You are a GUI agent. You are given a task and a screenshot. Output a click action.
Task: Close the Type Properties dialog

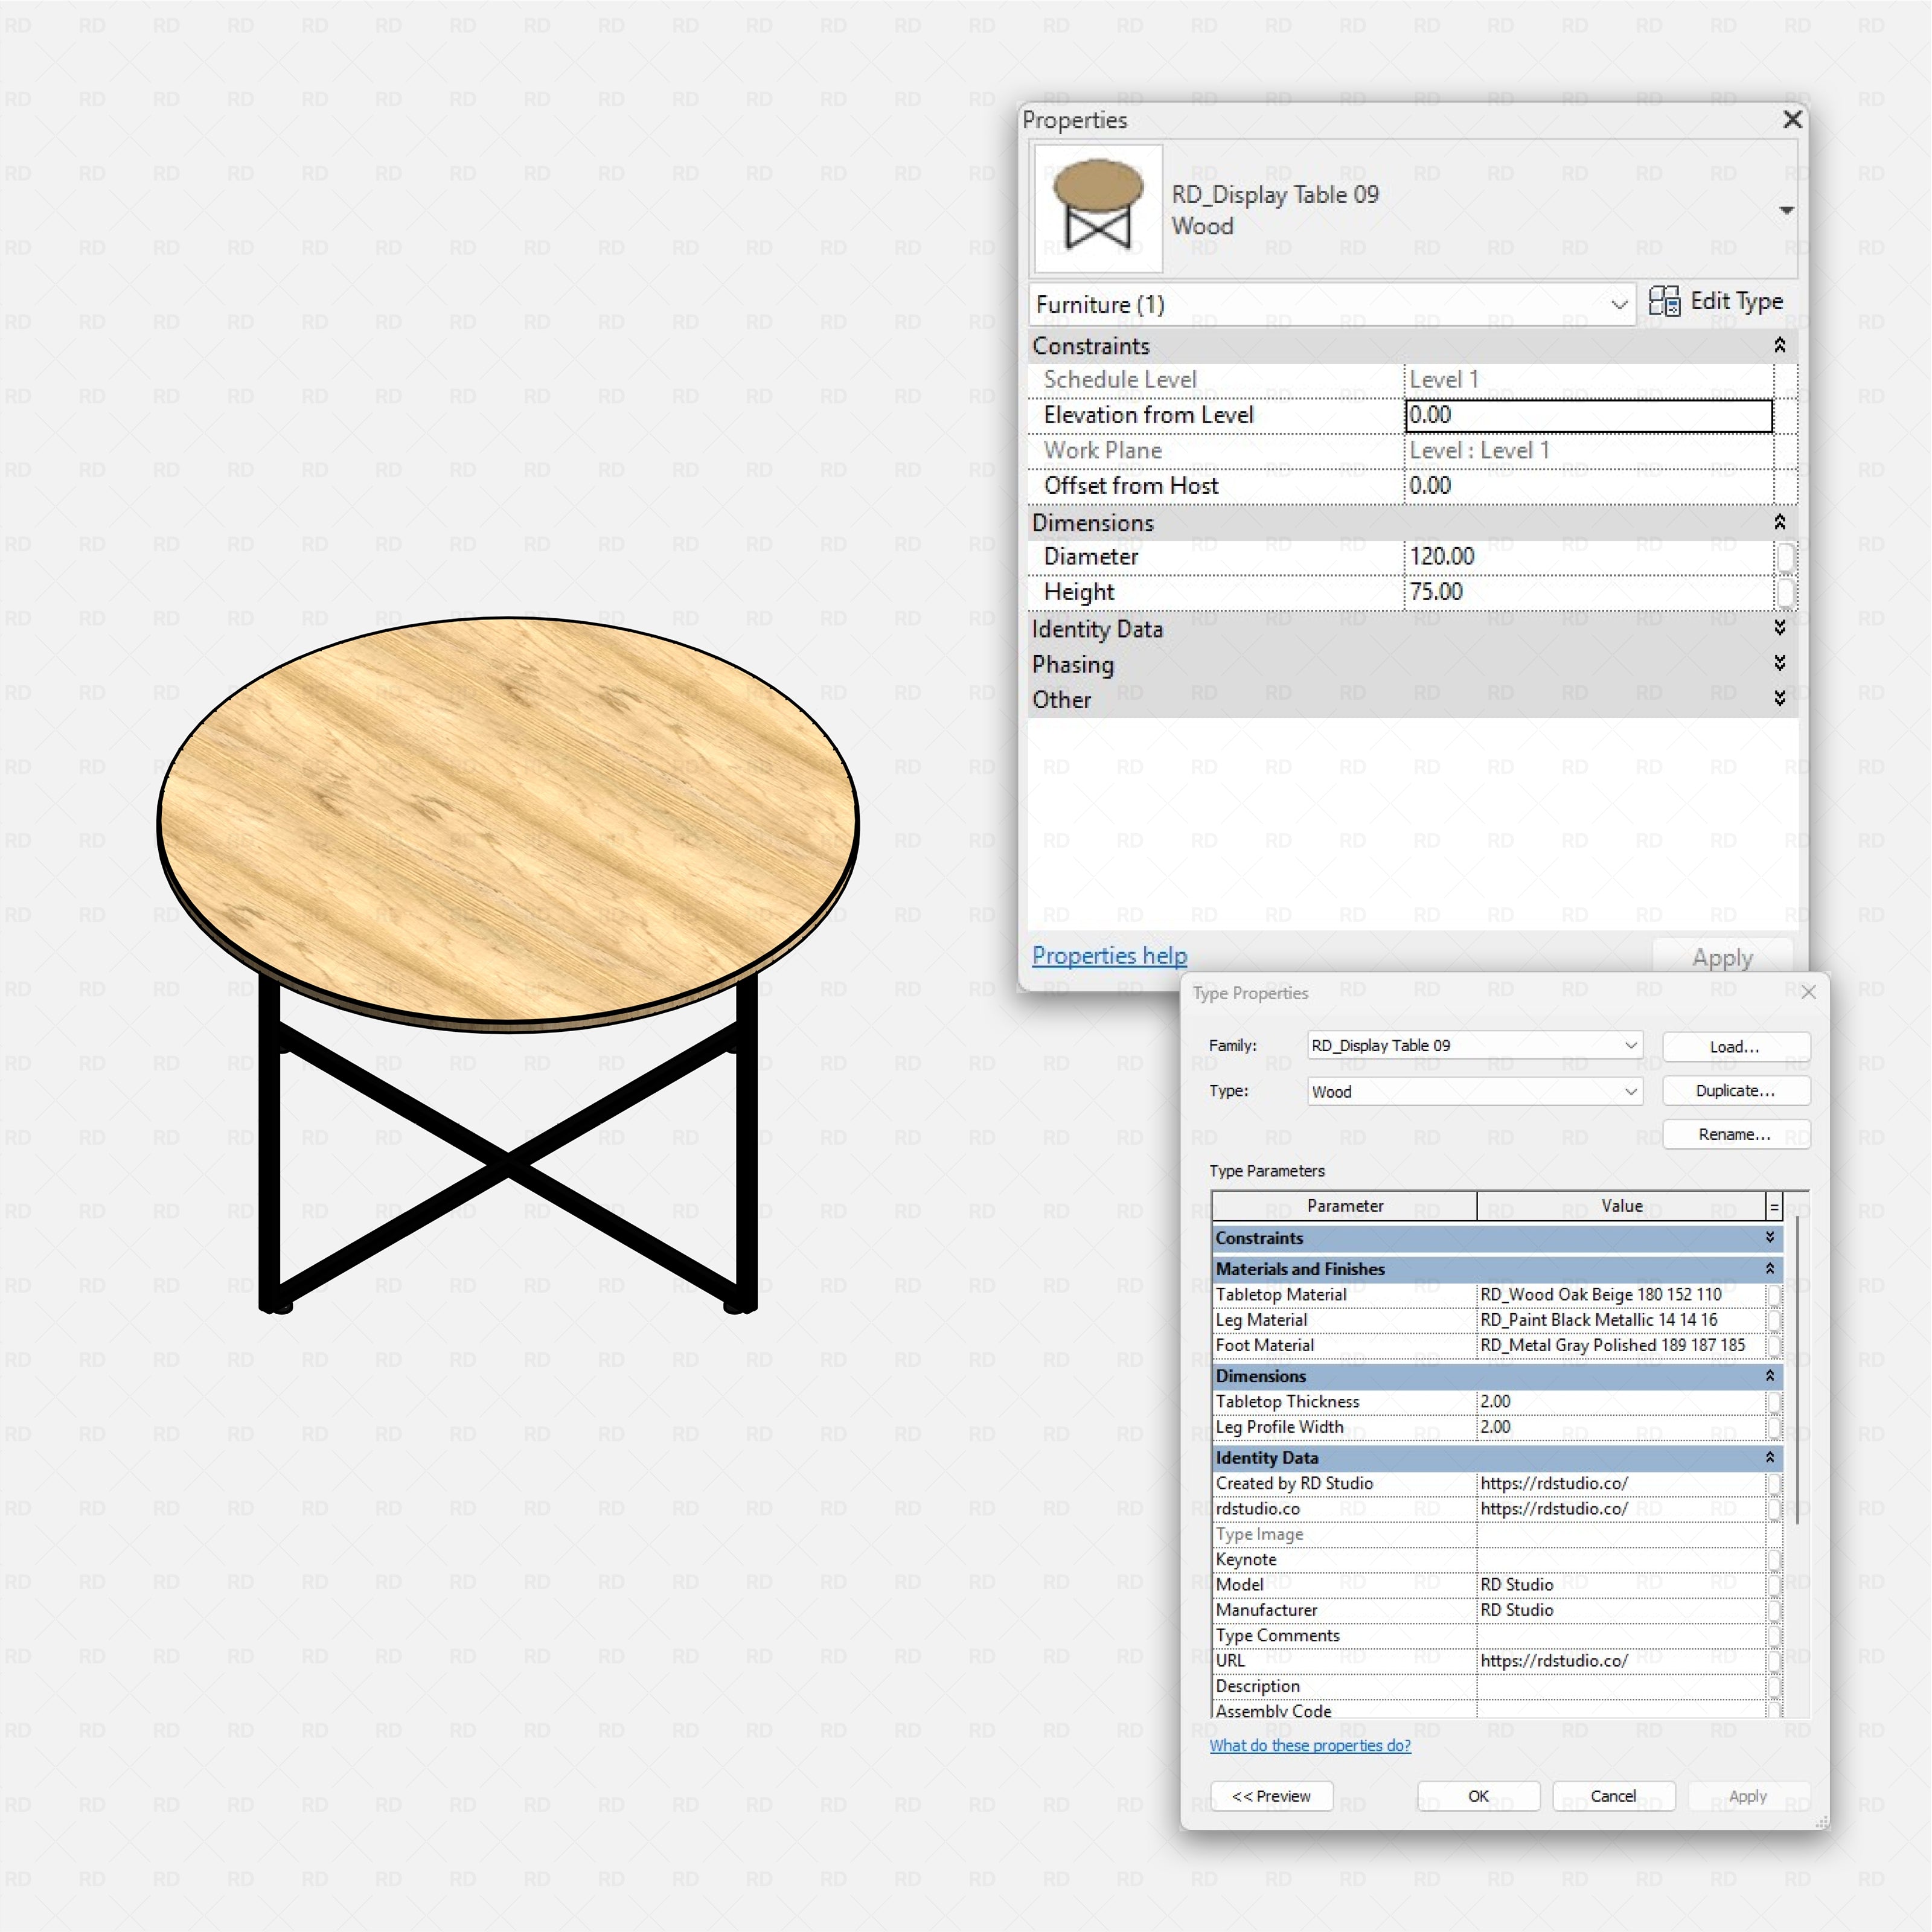coord(1808,992)
